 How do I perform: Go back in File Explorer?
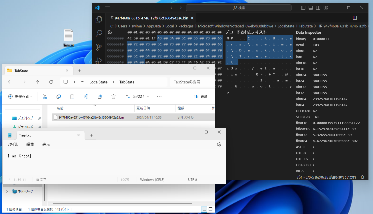tap(10, 82)
